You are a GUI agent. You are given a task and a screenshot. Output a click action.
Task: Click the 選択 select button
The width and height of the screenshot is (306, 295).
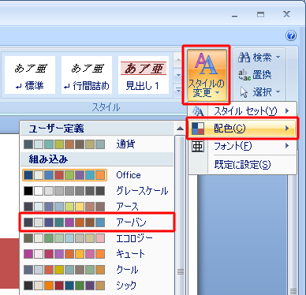(259, 92)
